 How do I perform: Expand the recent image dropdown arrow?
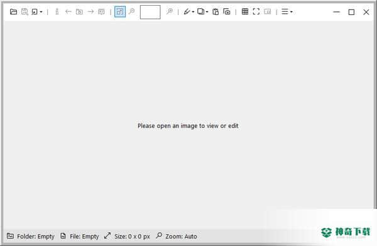41,12
